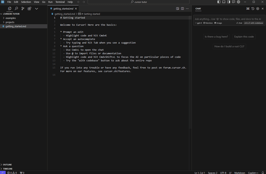Open chat history in the Chat panel

(x=253, y=9)
